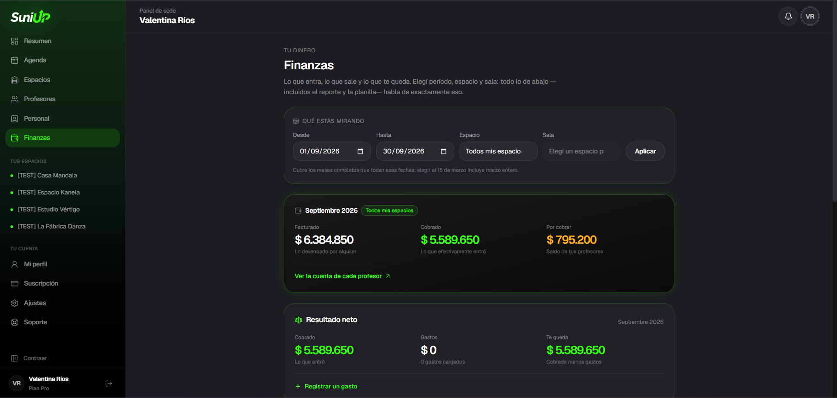The width and height of the screenshot is (837, 398).
Task: Open Agenda section
Action: tap(62, 60)
